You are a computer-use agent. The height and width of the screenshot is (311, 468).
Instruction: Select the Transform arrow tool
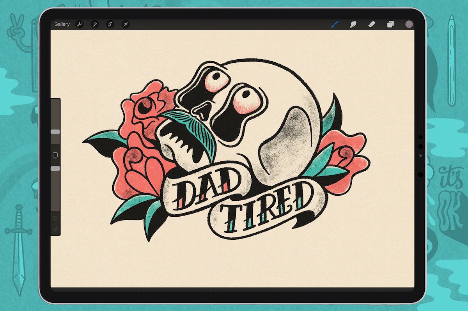(126, 24)
